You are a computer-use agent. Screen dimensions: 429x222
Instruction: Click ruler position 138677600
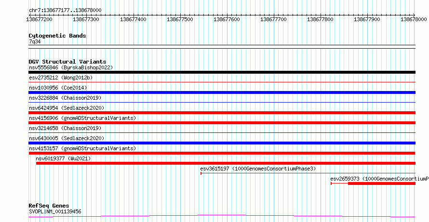(x=227, y=19)
